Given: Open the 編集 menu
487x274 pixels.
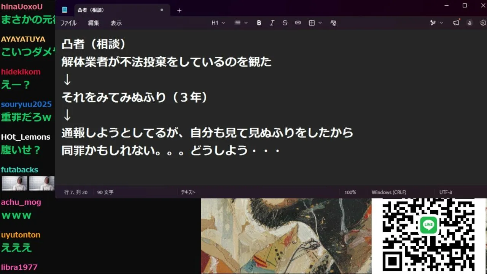Looking at the screenshot, I should point(94,23).
